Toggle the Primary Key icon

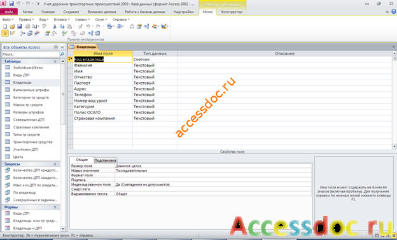5,33
